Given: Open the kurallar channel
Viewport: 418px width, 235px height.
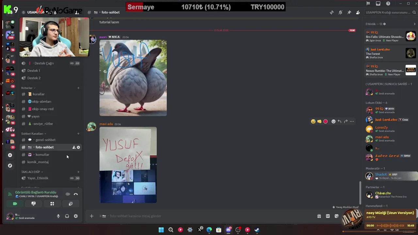Looking at the screenshot, I should [x=50, y=94].
